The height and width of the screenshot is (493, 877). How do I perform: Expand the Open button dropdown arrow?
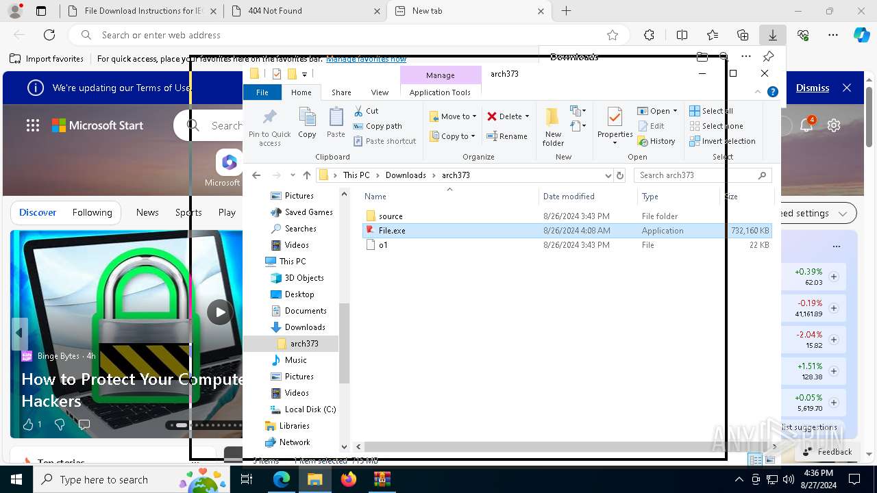[x=675, y=111]
